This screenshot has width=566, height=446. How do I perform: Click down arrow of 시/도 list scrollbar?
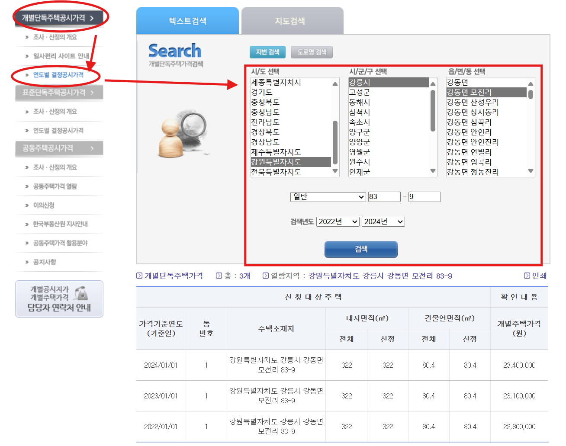click(x=335, y=171)
